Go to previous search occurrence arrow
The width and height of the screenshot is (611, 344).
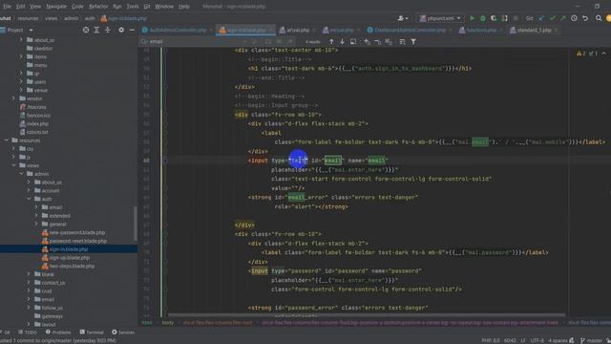[x=331, y=41]
